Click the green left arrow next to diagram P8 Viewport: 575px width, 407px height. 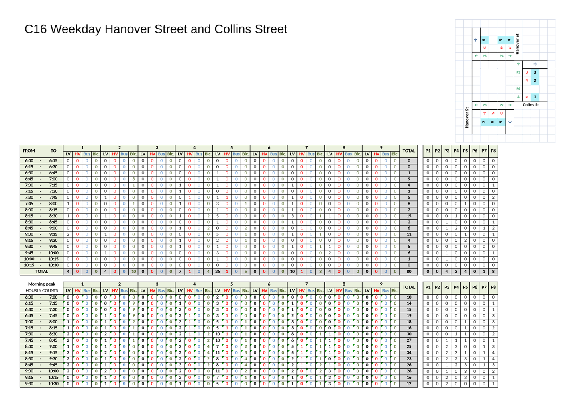coord(476,105)
